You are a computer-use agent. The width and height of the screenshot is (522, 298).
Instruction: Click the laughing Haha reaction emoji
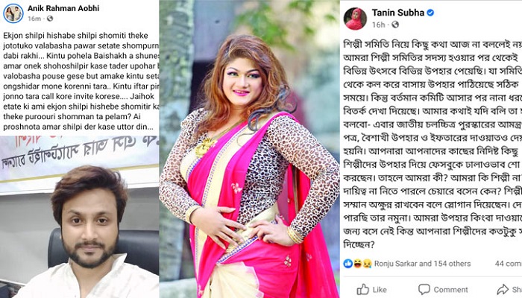[x=357, y=264]
